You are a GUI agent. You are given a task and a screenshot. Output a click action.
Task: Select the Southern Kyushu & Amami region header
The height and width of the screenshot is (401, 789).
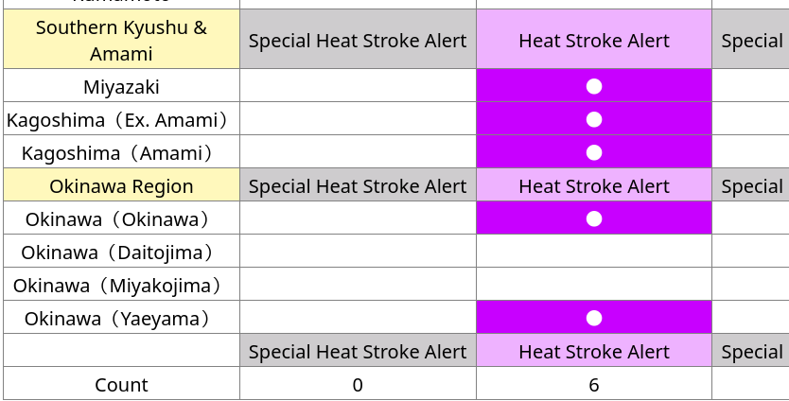(x=121, y=39)
